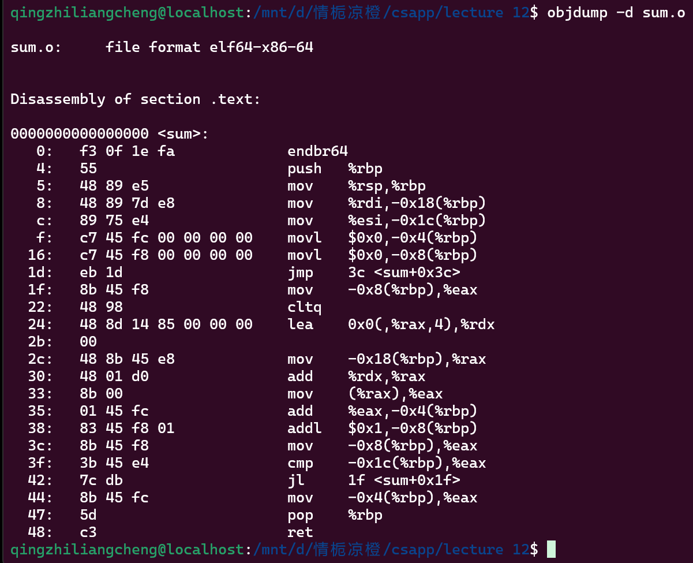Click the 'mov (%rax),%eax' instruction
693x563 pixels.
[x=365, y=394]
